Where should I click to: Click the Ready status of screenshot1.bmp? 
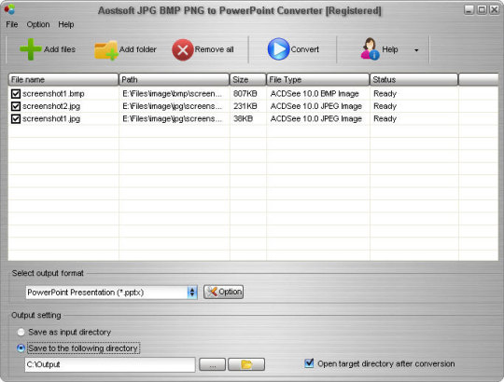[385, 94]
